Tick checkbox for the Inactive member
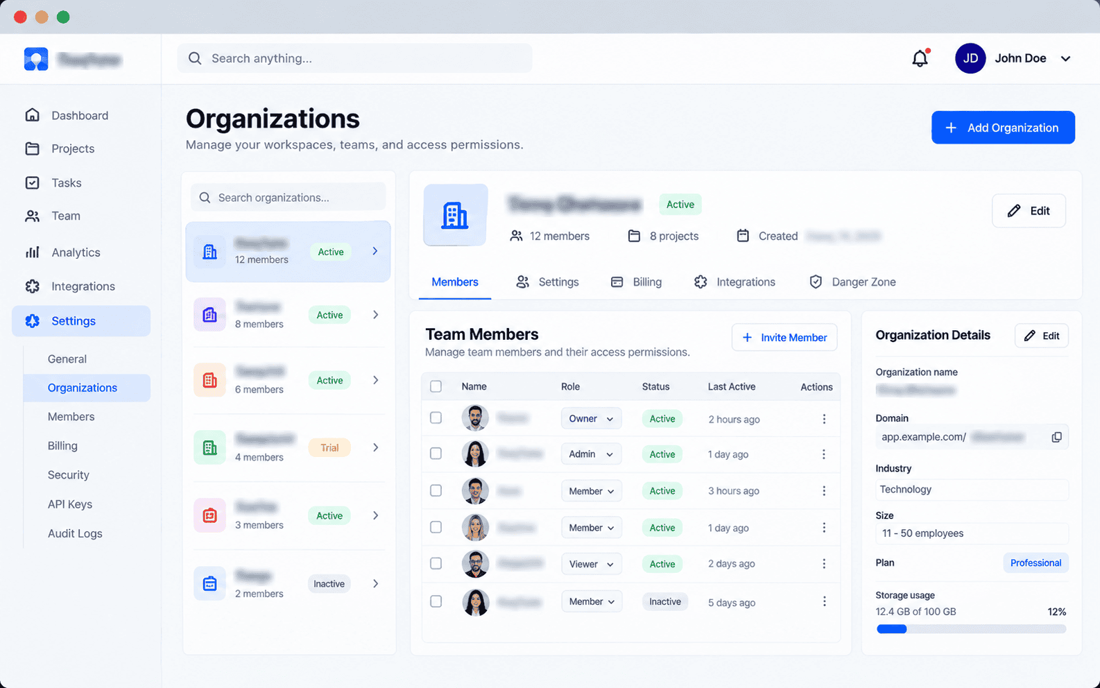 click(436, 601)
